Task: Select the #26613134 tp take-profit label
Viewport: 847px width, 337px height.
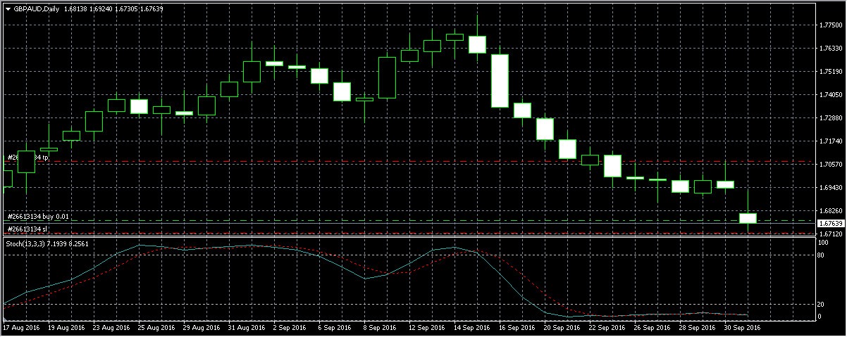Action: (x=27, y=158)
